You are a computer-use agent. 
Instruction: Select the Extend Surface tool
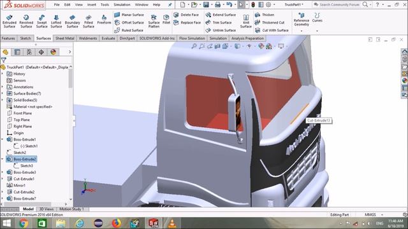pos(221,15)
